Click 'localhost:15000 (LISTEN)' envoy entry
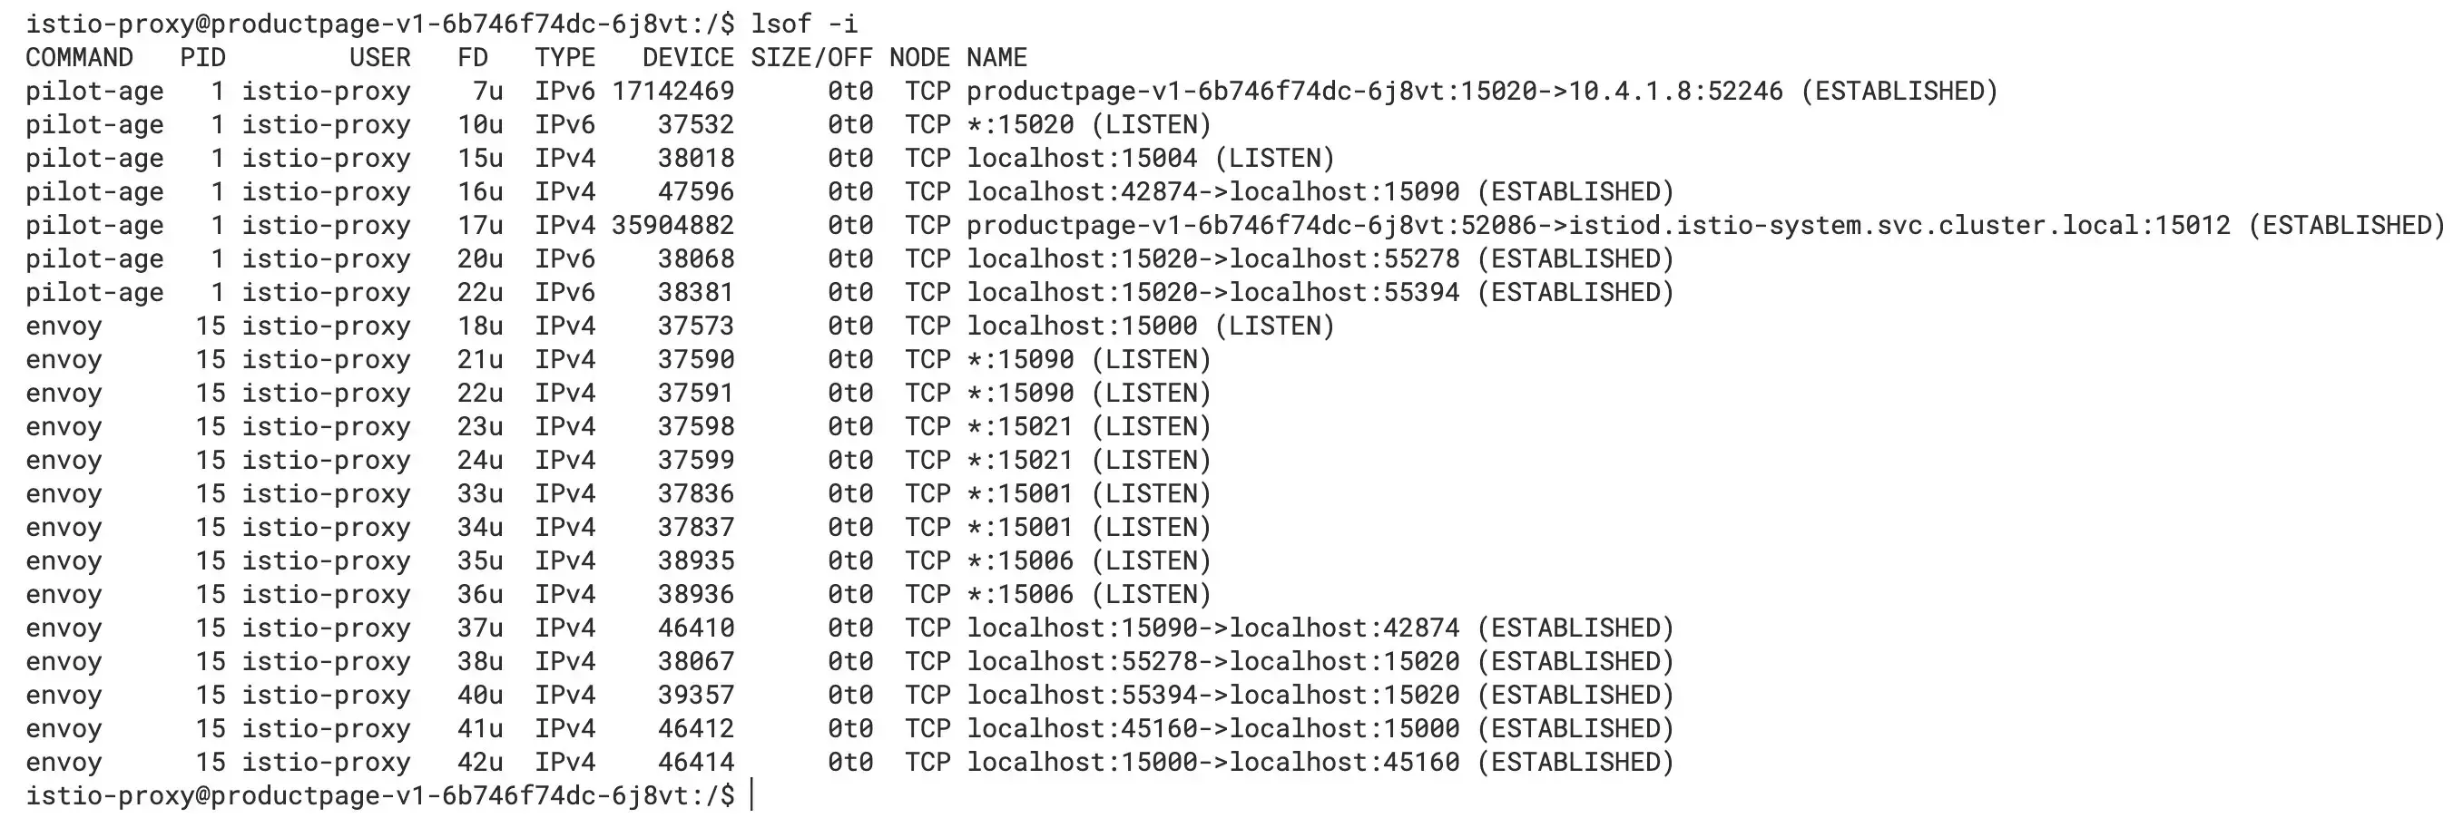 click(x=1150, y=326)
